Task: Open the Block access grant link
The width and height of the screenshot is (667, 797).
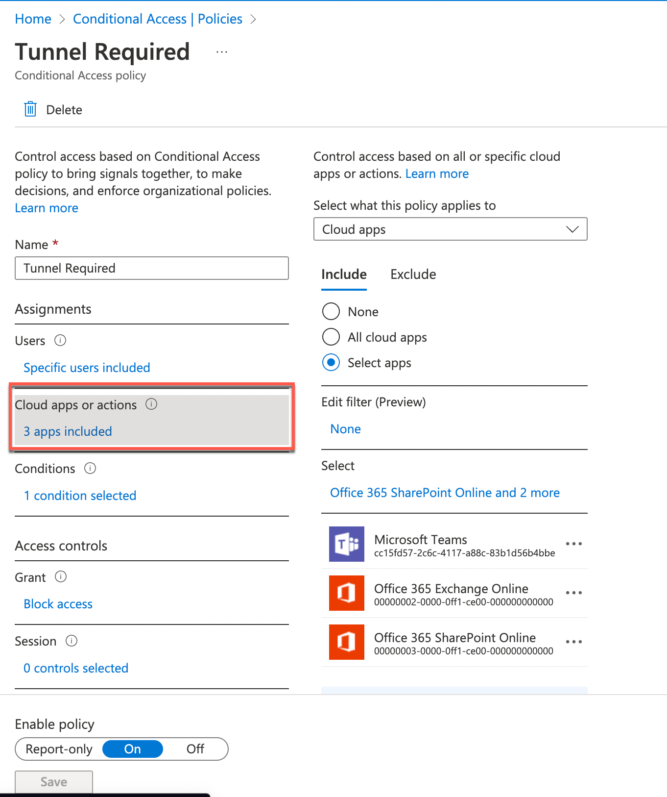Action: (58, 604)
